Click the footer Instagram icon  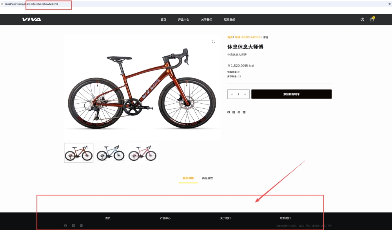[x=81, y=226]
